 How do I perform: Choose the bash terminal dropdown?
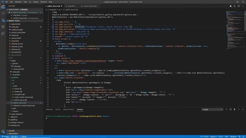[212, 110]
